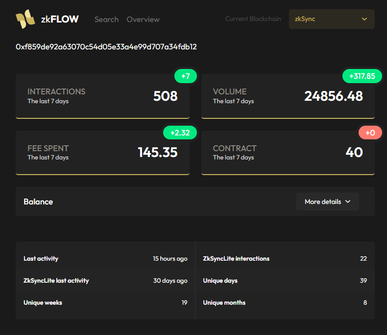
Task: Click wallet address 0xf859de92a63070c54d05e33a4e99d707a34fdb12
Action: click(x=106, y=47)
